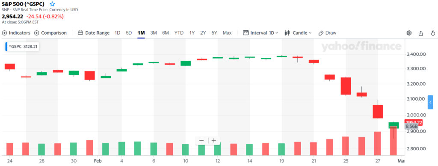Click the S&P 500 (^GSPC) title
Viewport: 438px width, 166px height.
23,4
